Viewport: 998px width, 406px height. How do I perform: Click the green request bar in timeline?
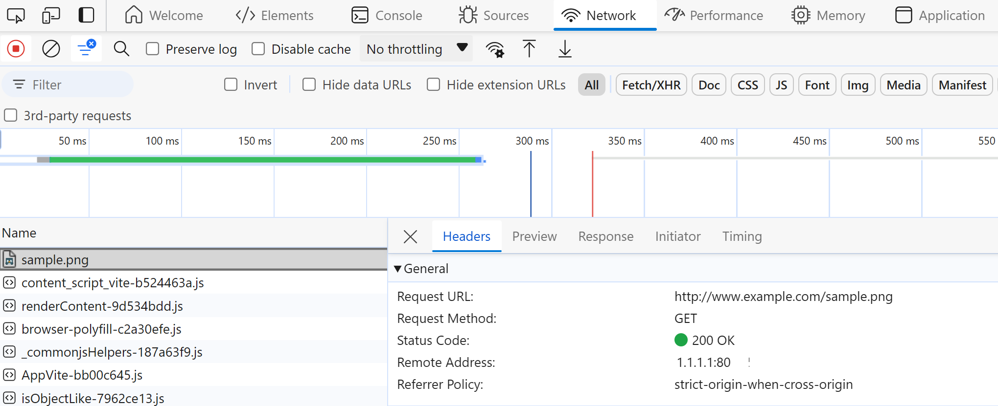click(263, 160)
